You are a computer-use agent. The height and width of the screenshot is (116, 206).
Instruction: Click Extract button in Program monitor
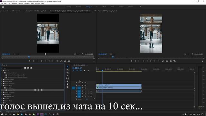point(167,61)
